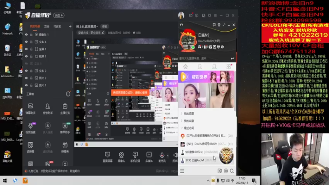This screenshot has width=329, height=185.
Task: Open 虚拟形象 download tool
Action: pos(48,147)
